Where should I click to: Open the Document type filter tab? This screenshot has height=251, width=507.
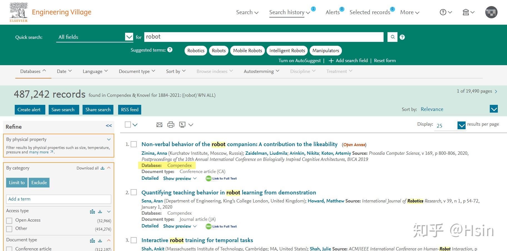(x=137, y=71)
